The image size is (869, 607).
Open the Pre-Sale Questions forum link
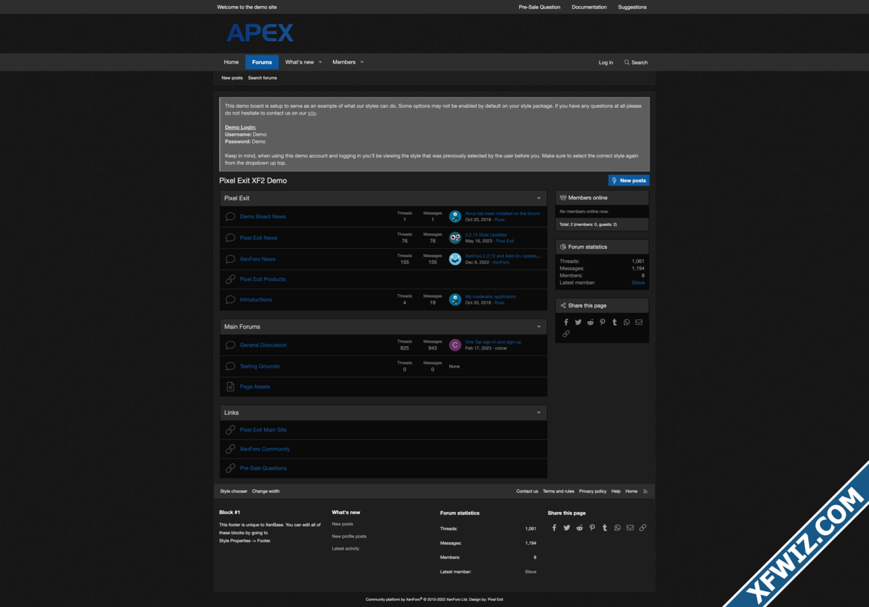click(263, 468)
